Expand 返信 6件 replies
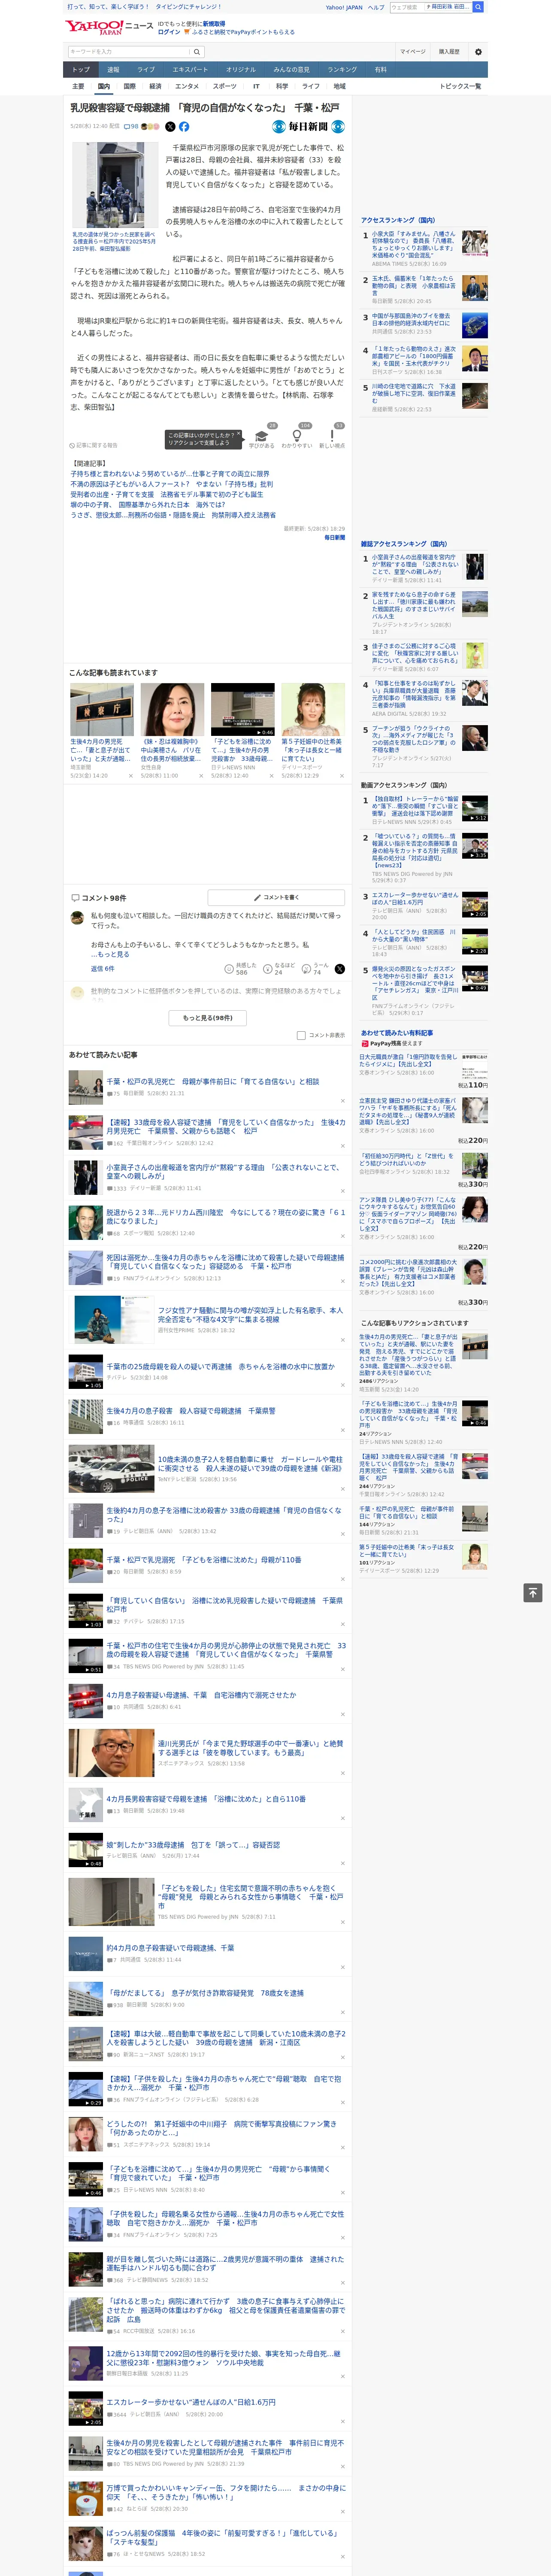 coord(103,968)
